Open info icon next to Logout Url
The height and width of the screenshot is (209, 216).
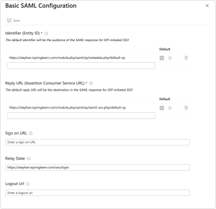click(28, 184)
